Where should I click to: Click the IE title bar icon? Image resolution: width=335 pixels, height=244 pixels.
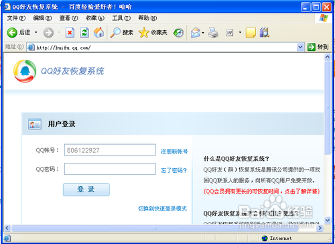pos(7,7)
